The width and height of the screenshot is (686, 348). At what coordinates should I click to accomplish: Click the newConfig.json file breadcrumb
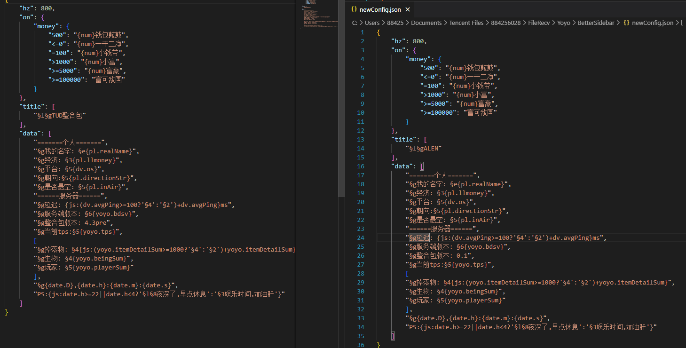point(653,23)
